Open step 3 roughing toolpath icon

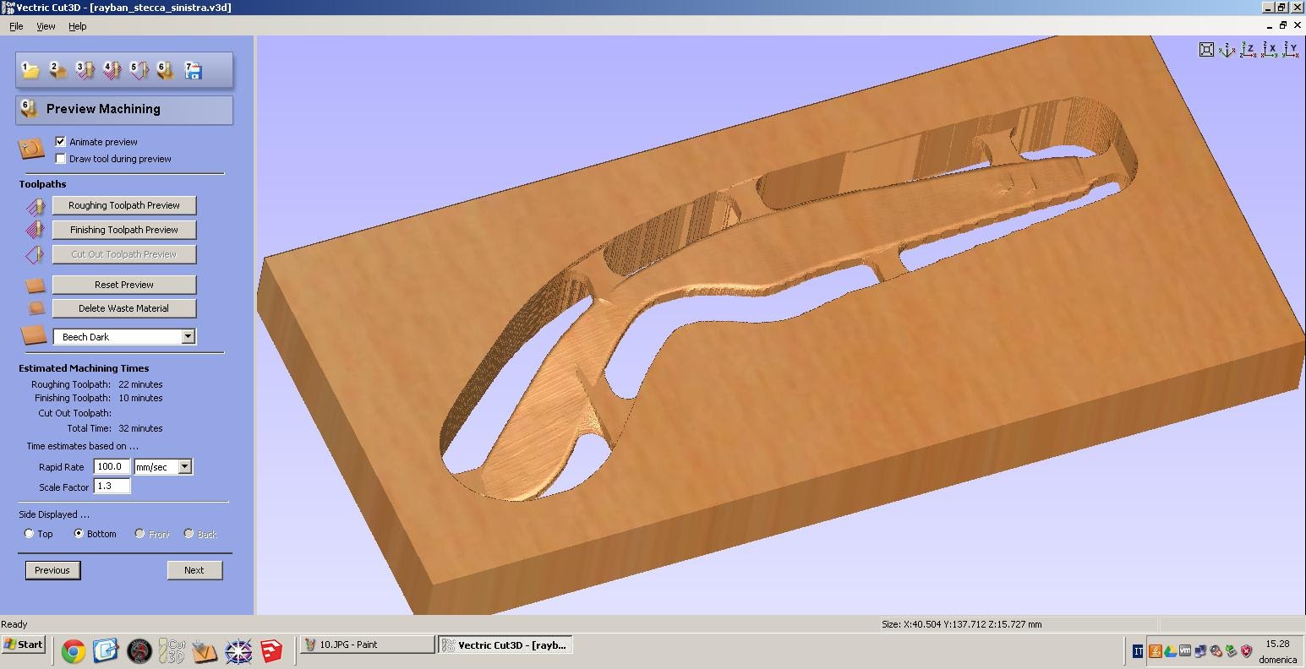click(x=85, y=70)
